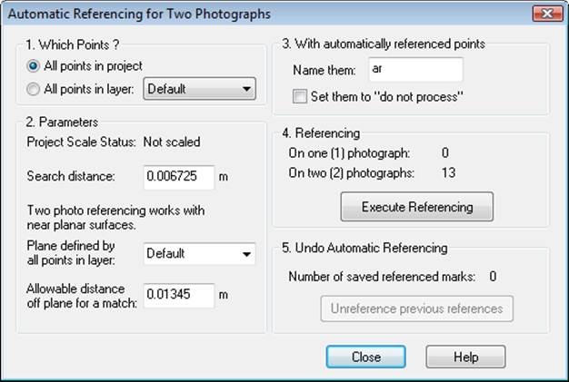The width and height of the screenshot is (569, 382).
Task: Click the Search distance input field
Action: pyautogui.click(x=179, y=176)
